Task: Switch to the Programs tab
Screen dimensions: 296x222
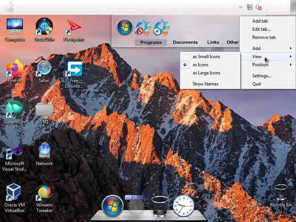Action: coord(151,42)
